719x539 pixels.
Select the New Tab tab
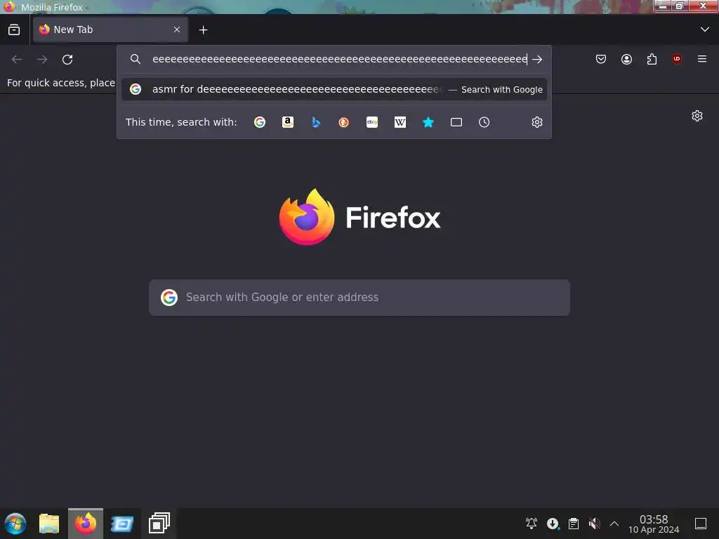110,29
